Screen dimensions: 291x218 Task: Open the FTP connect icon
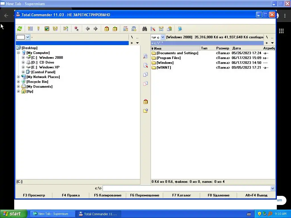(x=125, y=29)
